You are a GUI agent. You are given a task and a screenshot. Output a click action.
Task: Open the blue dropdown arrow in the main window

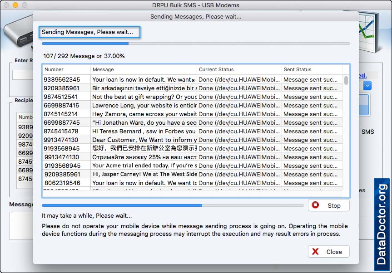367,86
